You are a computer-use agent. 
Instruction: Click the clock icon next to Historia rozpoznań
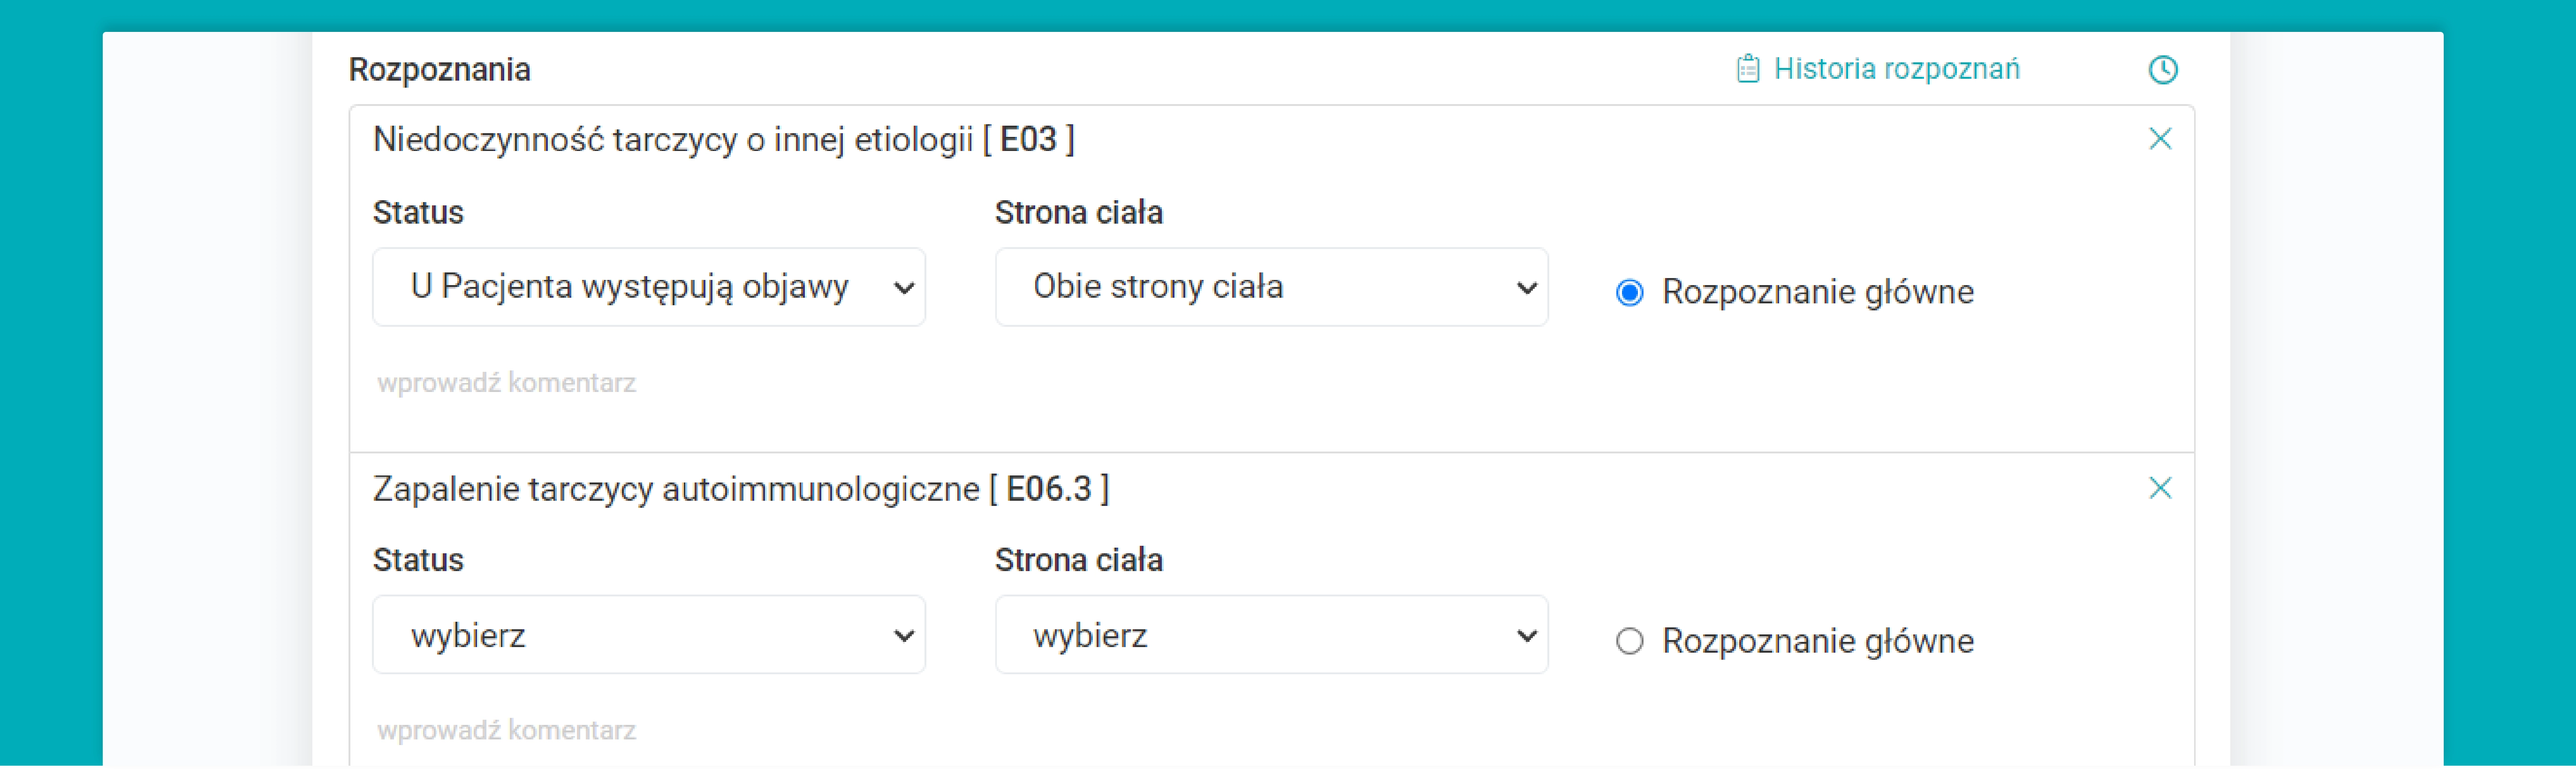coord(2163,70)
